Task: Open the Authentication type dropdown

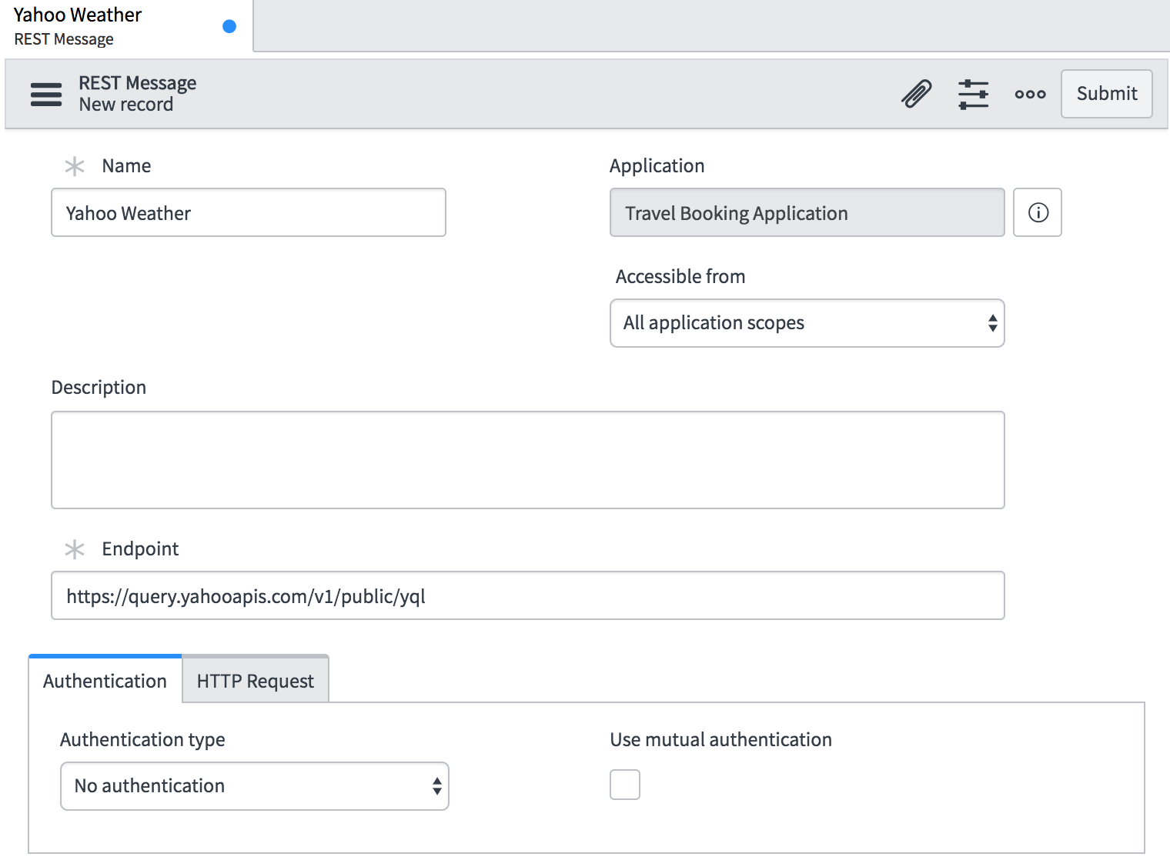Action: tap(255, 786)
